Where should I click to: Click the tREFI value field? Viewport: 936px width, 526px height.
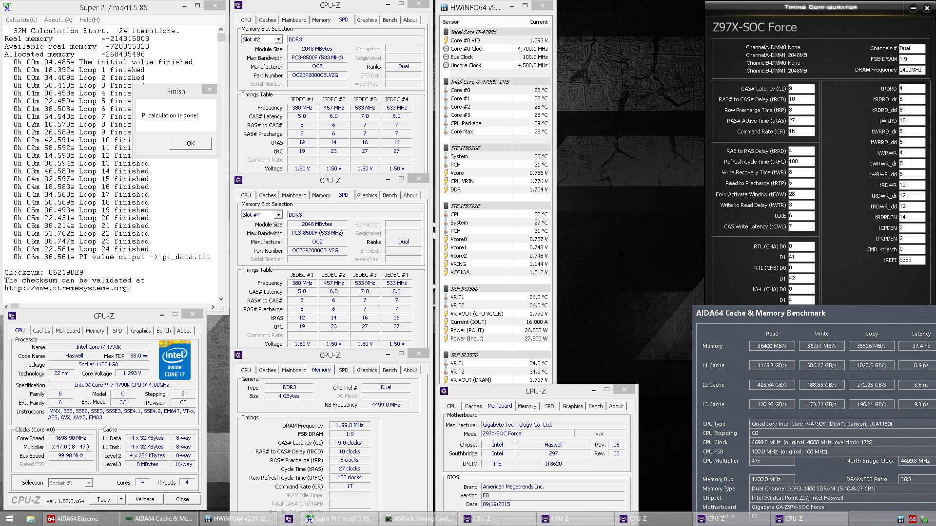point(912,260)
